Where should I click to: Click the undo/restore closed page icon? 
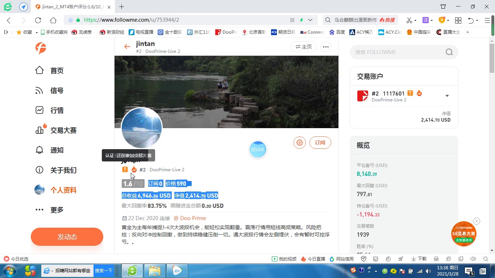471,20
